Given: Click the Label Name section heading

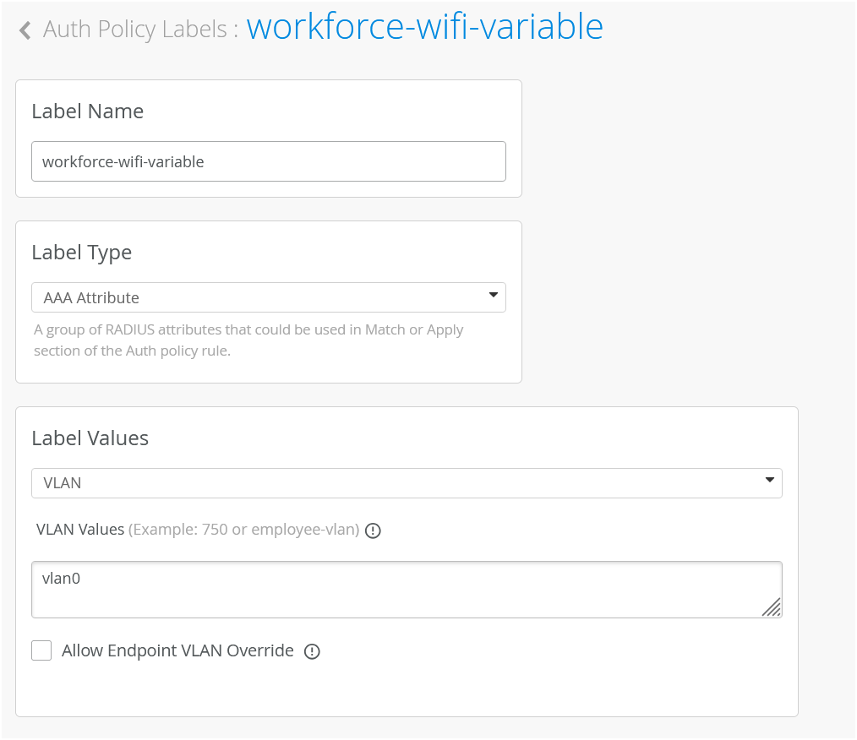Looking at the screenshot, I should click(87, 112).
